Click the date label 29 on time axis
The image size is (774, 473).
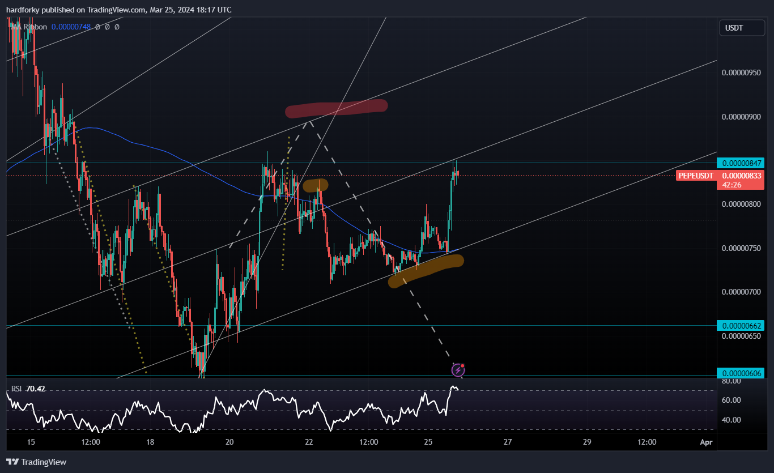587,442
